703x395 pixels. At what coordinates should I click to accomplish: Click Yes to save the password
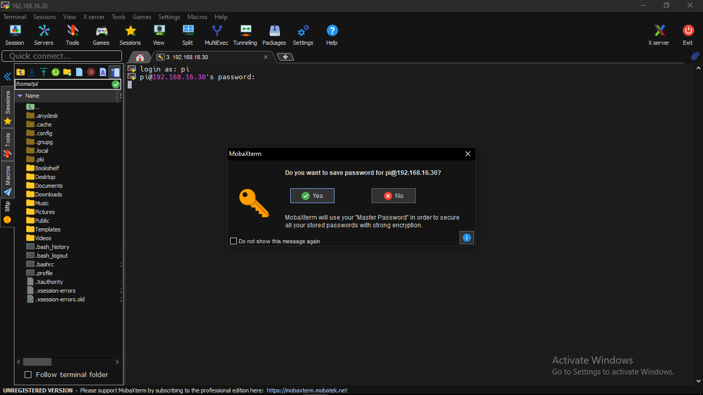tap(312, 195)
